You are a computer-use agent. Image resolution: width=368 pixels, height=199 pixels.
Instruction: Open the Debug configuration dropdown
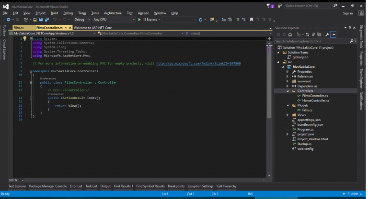pyautogui.click(x=82, y=20)
